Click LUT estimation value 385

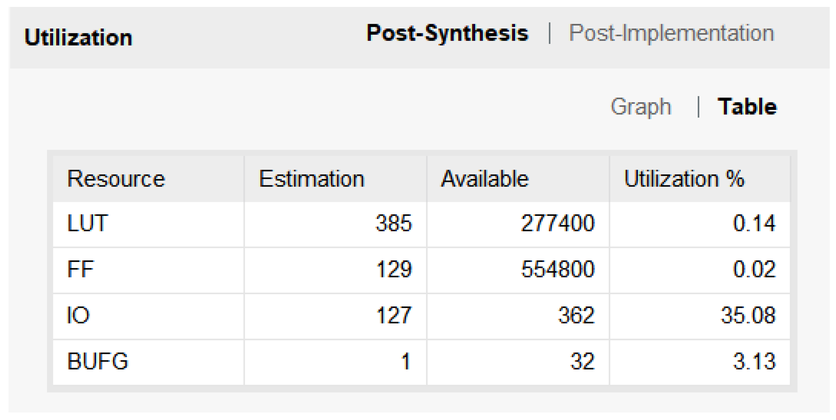393,223
